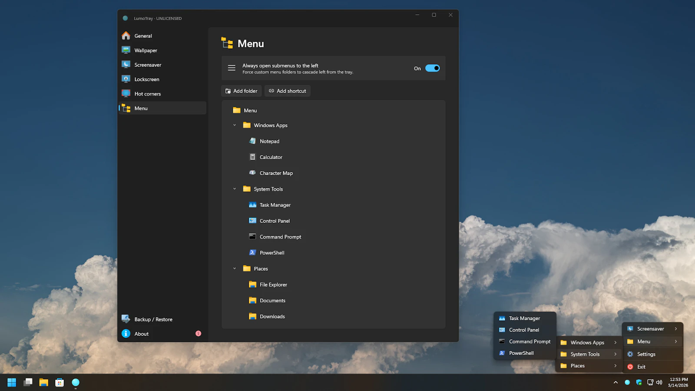Viewport: 695px width, 391px height.
Task: Go to the Lockscreen section
Action: [x=162, y=79]
